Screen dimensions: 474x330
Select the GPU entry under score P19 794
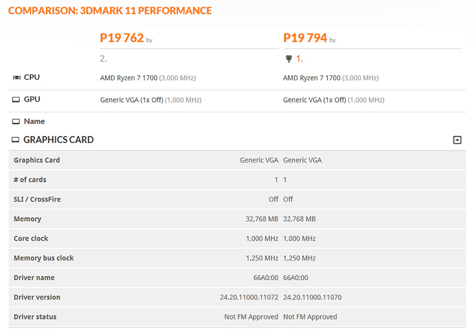click(334, 100)
